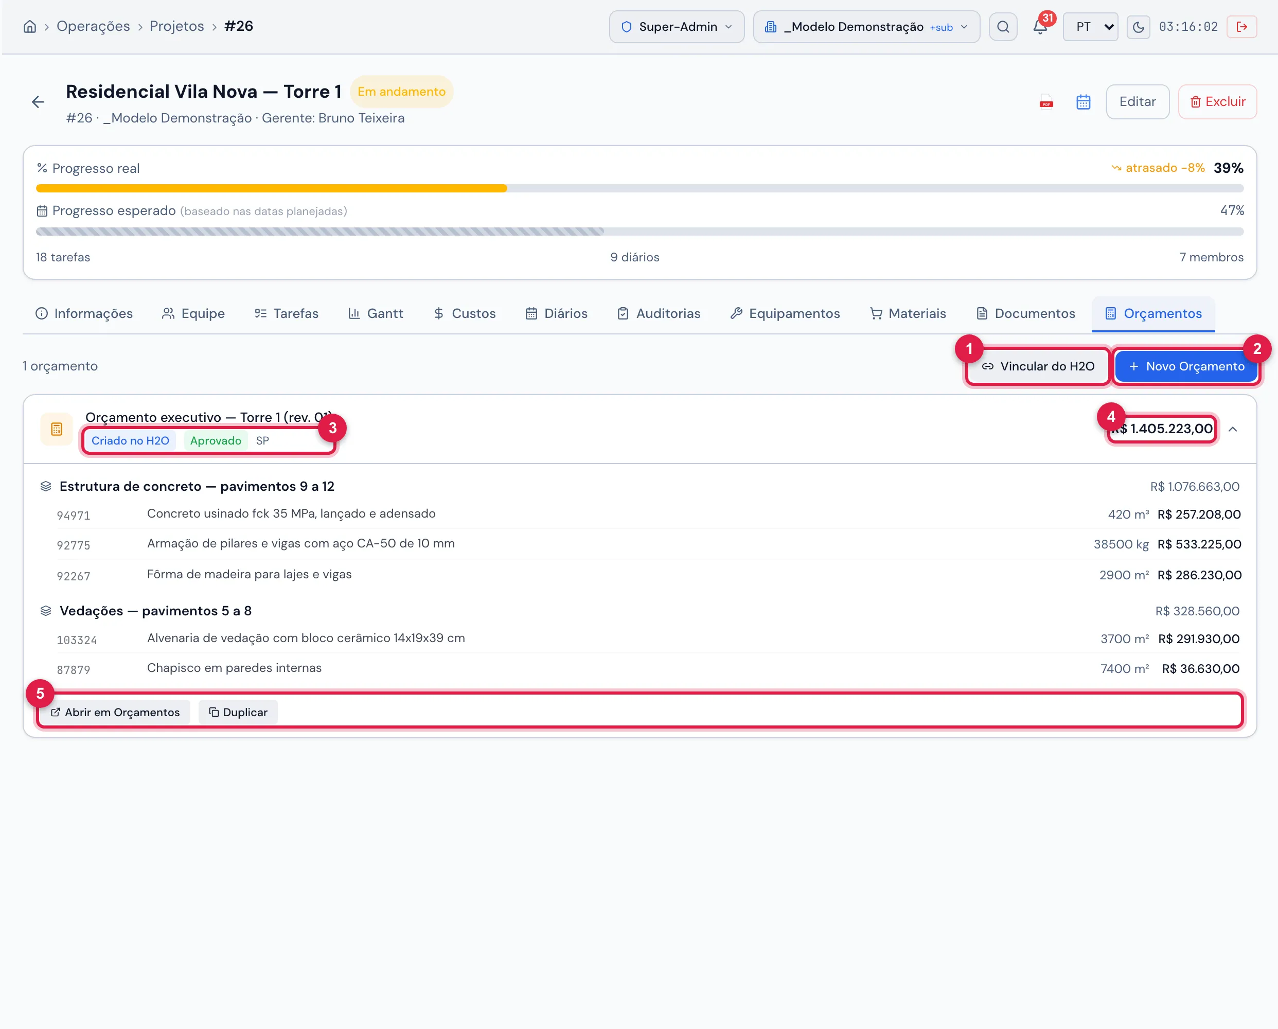
Task: Click the Excluir button
Action: [1217, 102]
